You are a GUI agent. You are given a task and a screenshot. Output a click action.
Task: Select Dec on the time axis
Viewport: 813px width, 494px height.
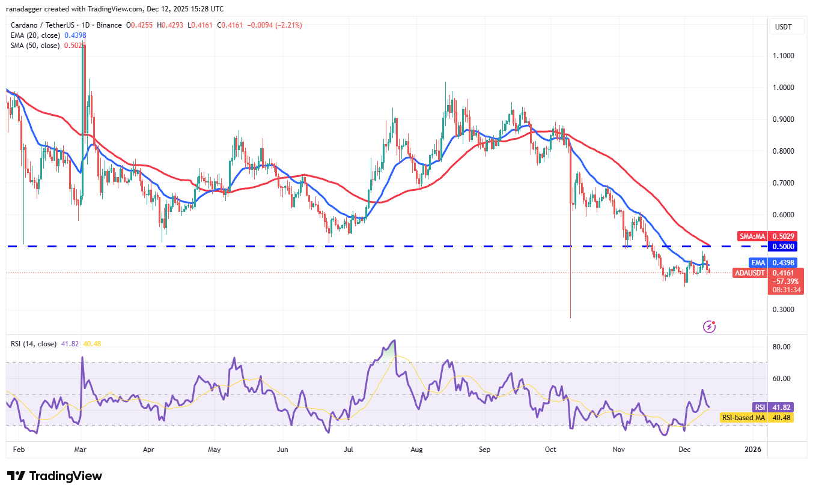[x=684, y=449]
